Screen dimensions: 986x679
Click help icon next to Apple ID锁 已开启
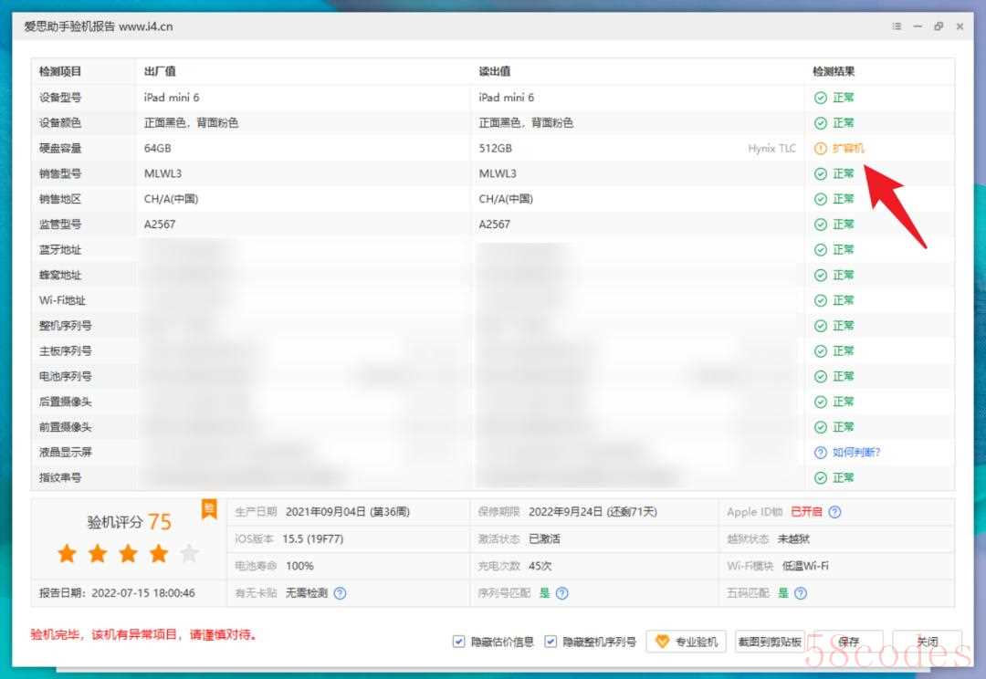pos(834,512)
